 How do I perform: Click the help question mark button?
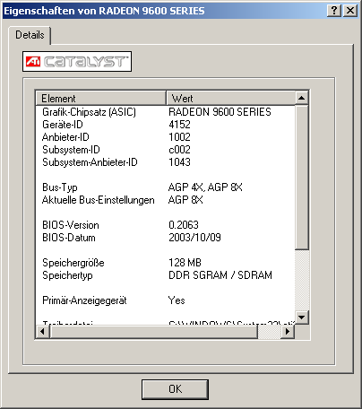334,11
